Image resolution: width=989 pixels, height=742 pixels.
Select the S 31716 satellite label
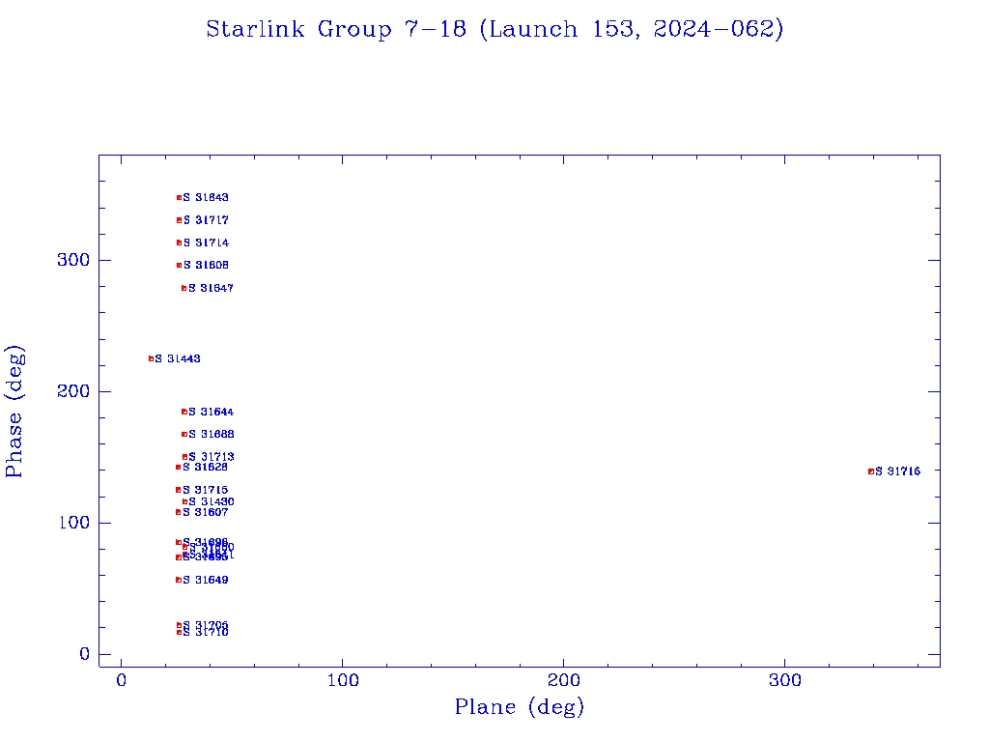click(897, 471)
